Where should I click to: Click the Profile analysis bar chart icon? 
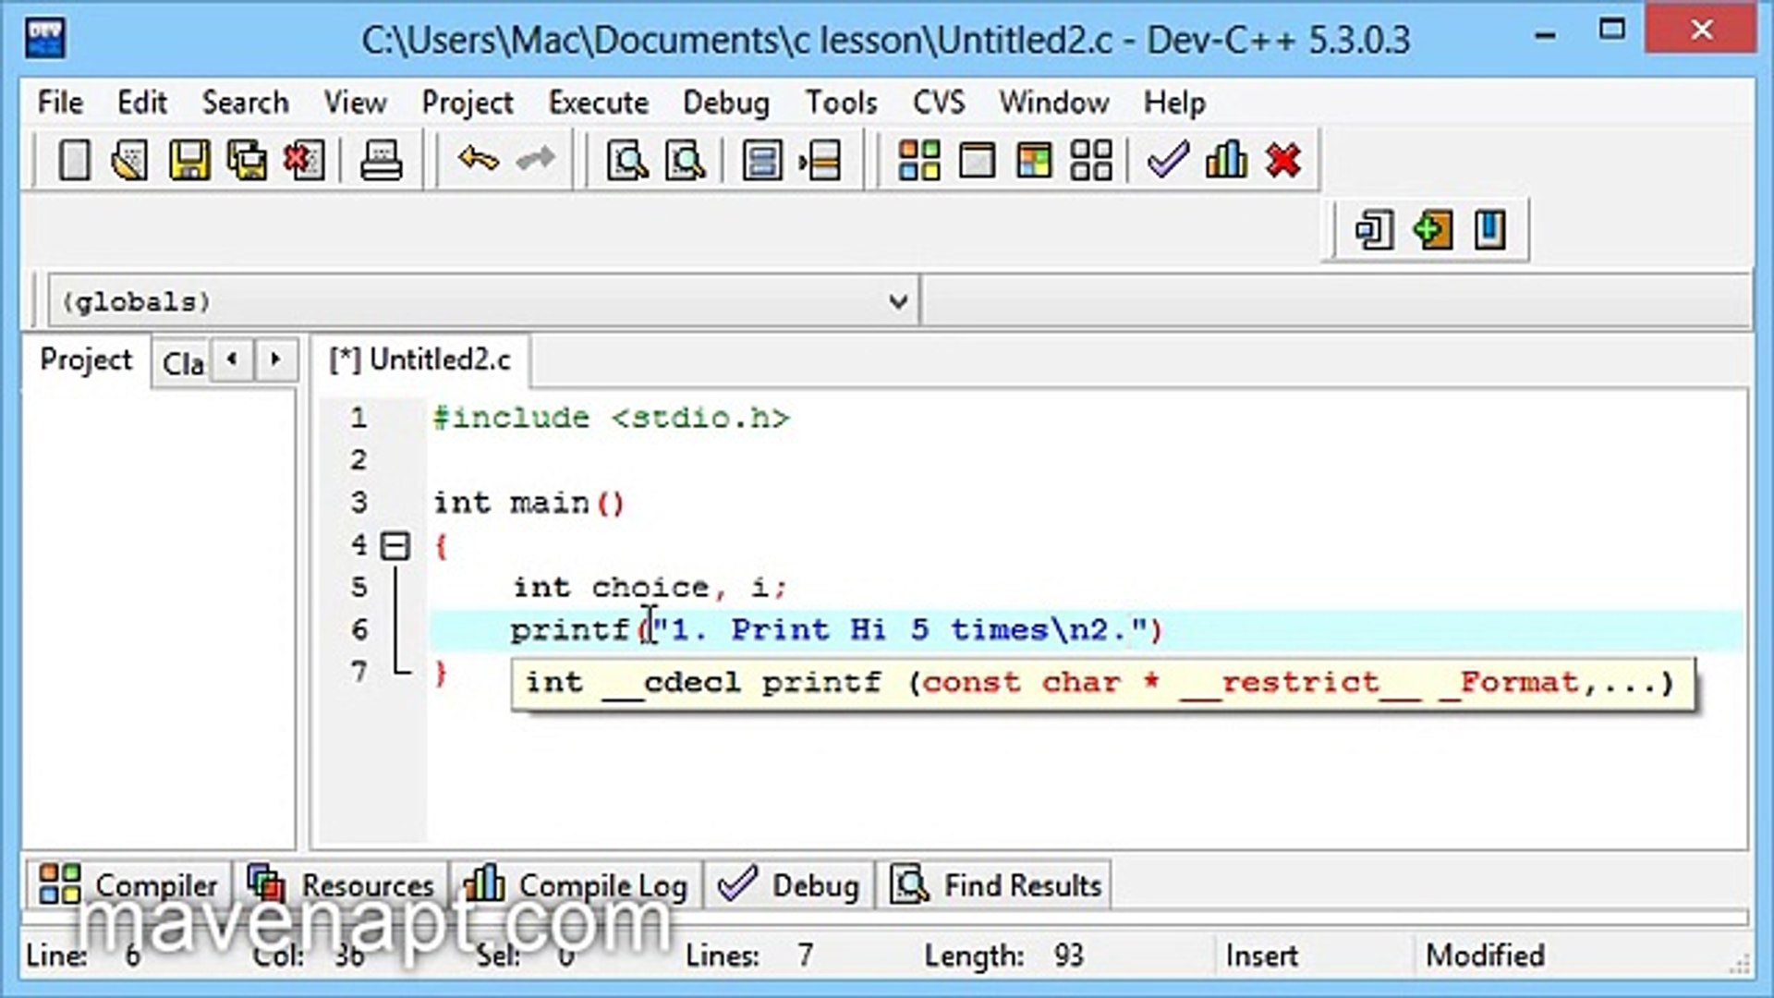tap(1226, 161)
